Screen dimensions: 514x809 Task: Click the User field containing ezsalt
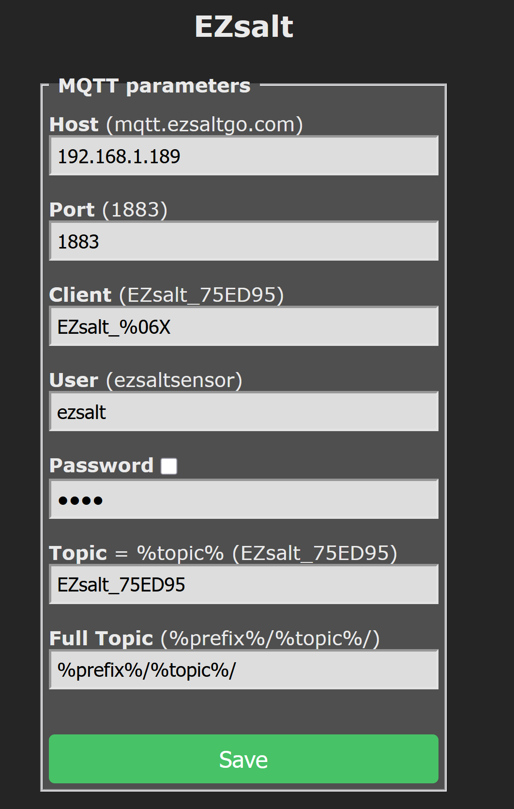point(243,412)
